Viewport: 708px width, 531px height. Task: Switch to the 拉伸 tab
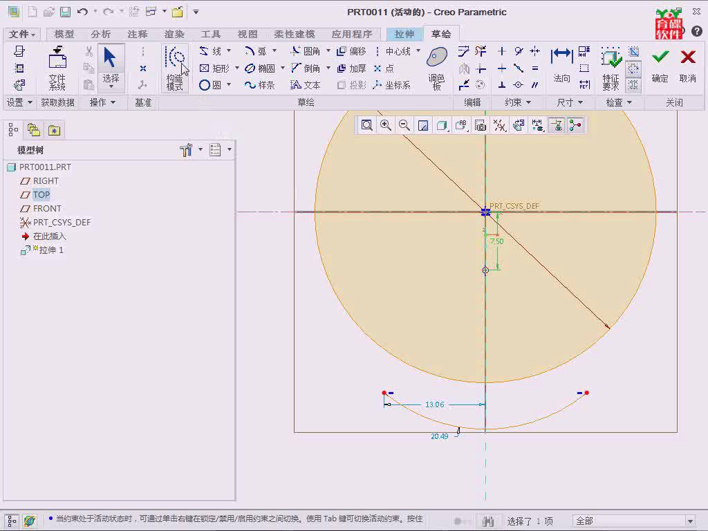point(404,35)
